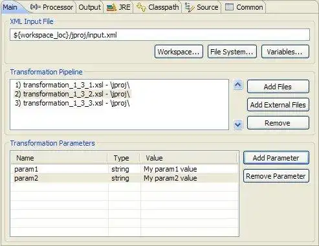Click the JRE tab's books icon
The width and height of the screenshot is (319, 246).
coord(111,8)
